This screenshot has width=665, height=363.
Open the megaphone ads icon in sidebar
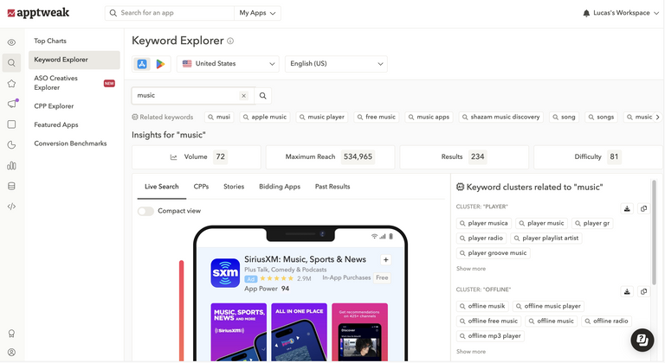(x=12, y=104)
